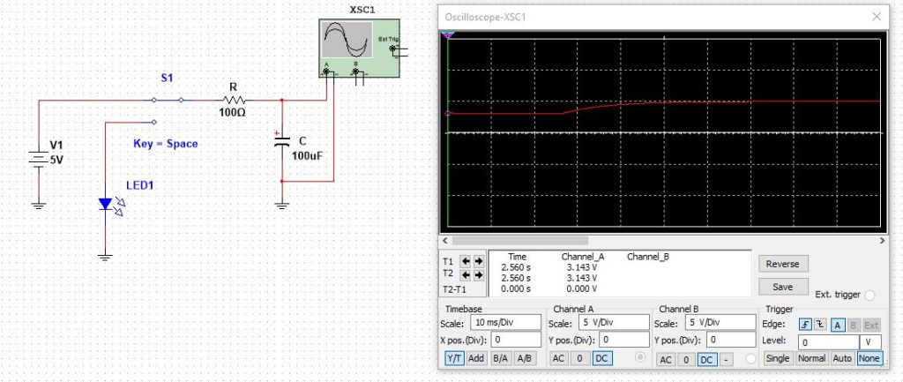The height and width of the screenshot is (382, 903).
Task: Click the LED1 diode symbol
Action: 106,204
